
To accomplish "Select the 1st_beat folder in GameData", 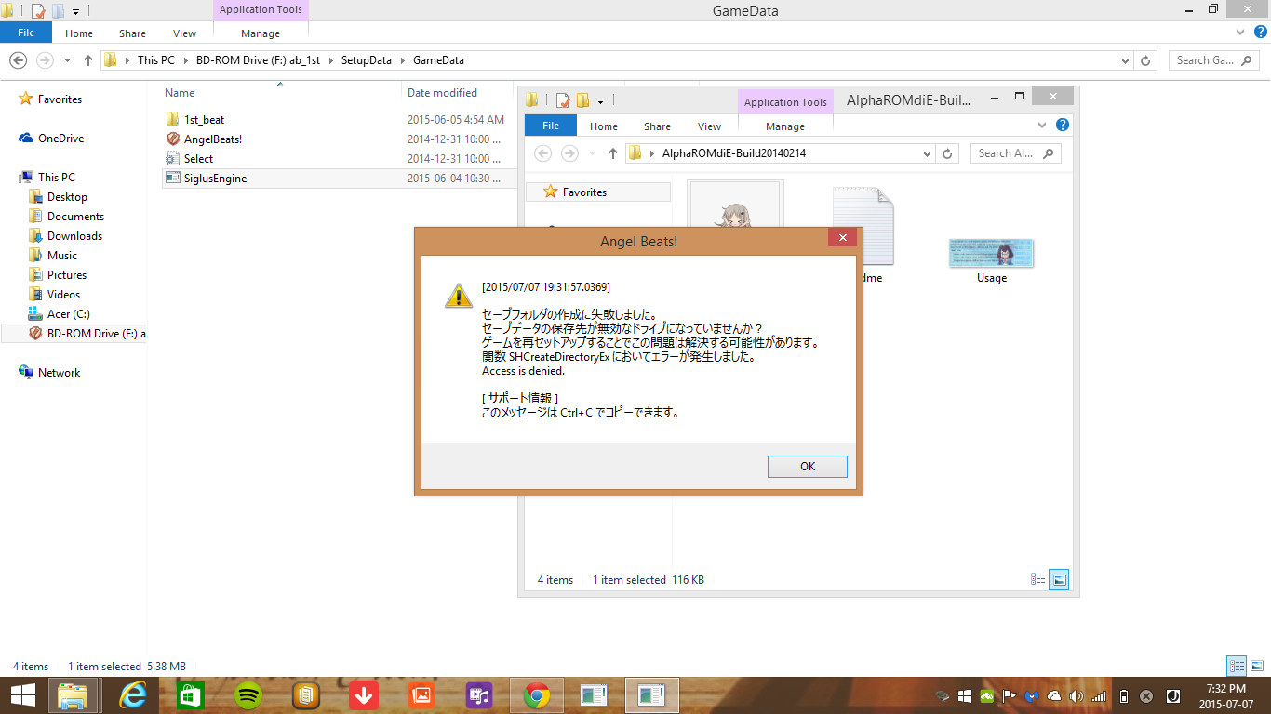I will coord(204,119).
